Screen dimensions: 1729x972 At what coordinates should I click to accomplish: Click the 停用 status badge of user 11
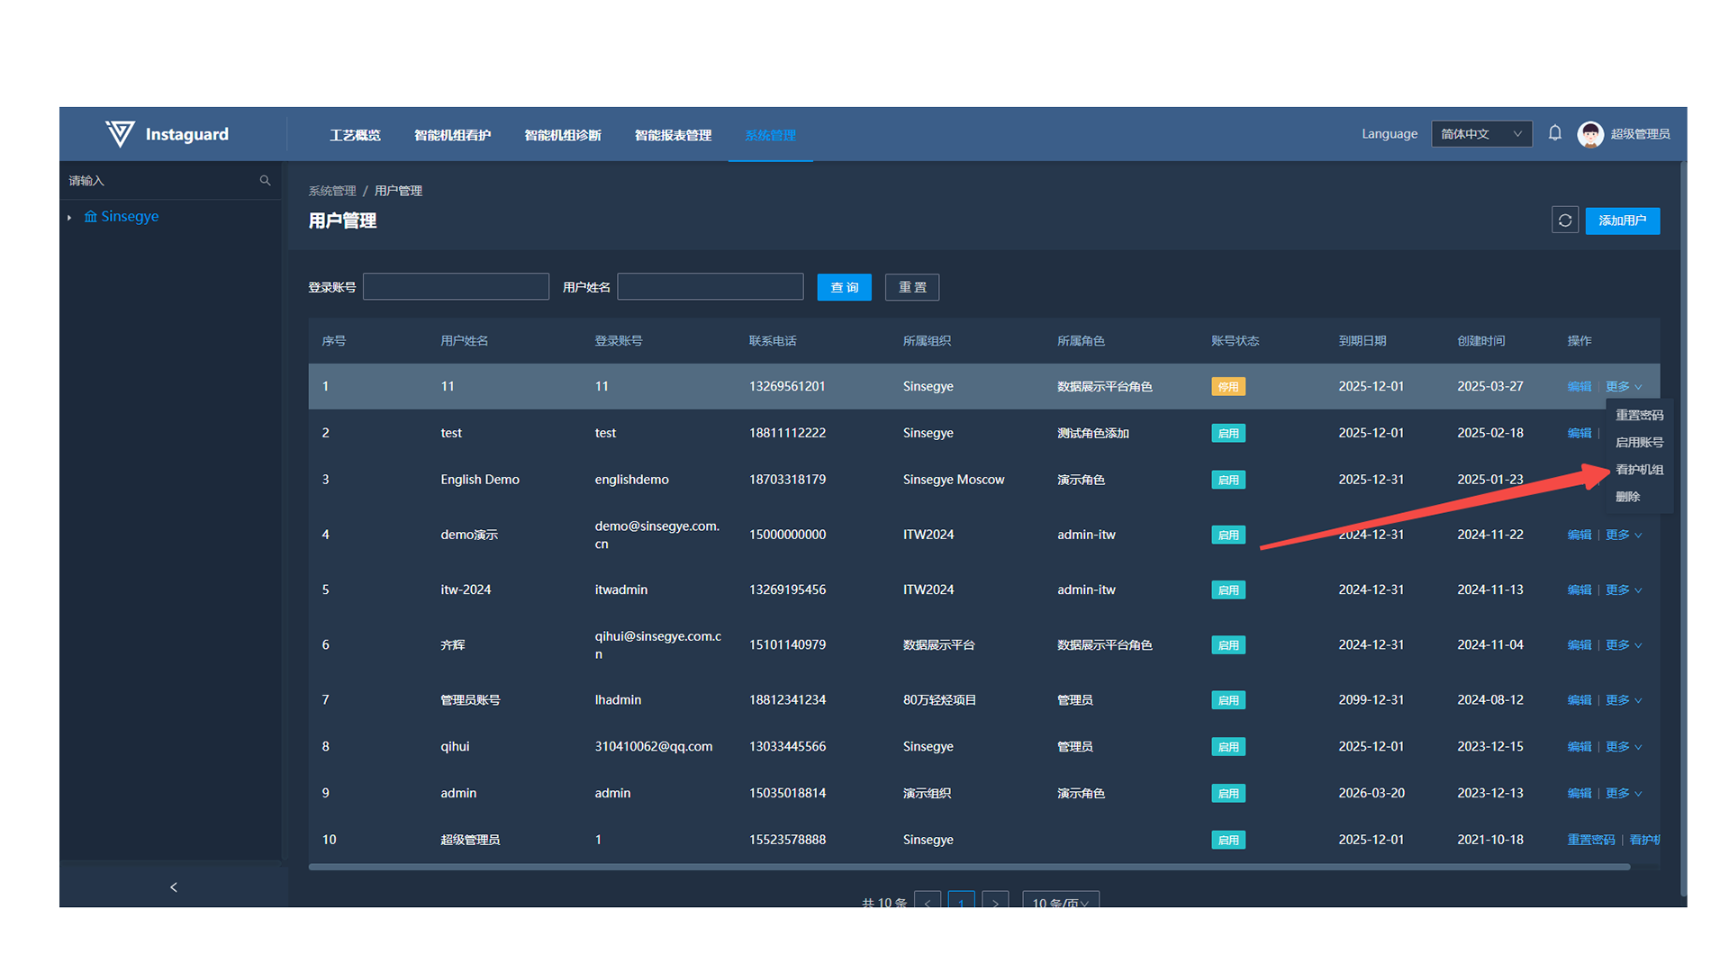(x=1228, y=387)
